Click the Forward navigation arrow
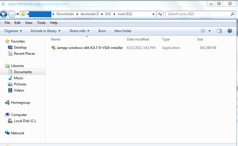This screenshot has height=146, width=238. coord(12,14)
